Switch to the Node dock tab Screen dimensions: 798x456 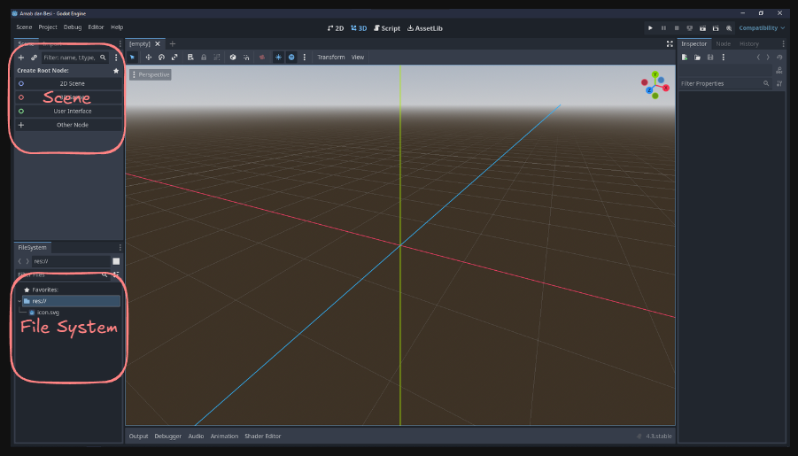724,43
